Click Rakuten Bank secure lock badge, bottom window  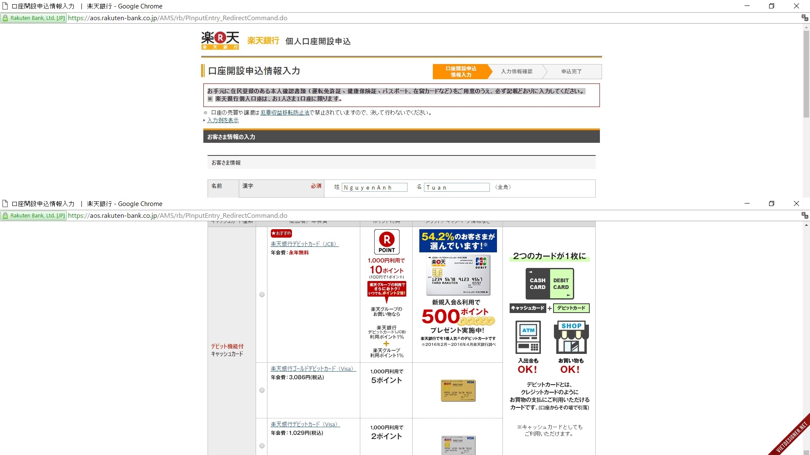pos(34,216)
